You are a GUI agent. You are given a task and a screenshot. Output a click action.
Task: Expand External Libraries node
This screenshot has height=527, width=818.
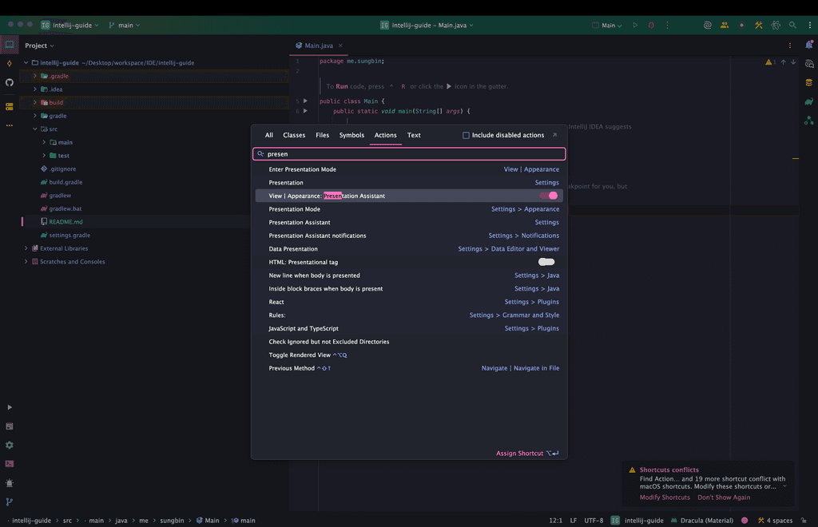(26, 248)
